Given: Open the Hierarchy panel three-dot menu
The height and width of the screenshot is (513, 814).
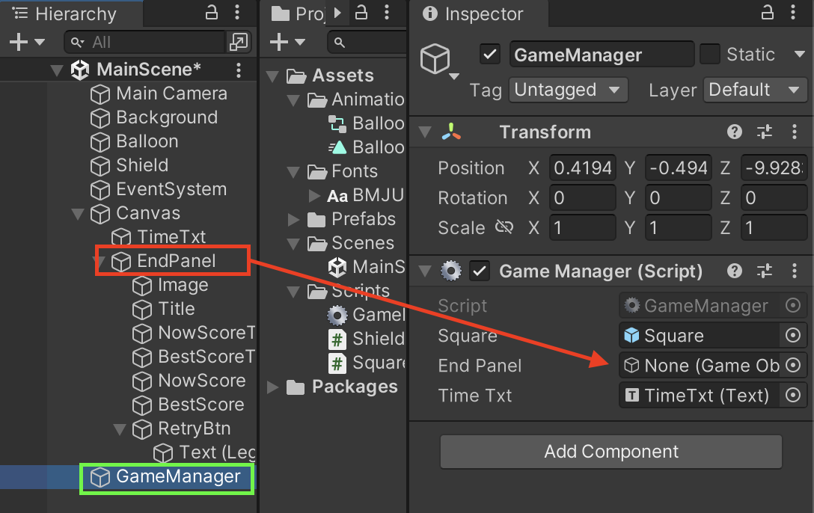Looking at the screenshot, I should tap(237, 13).
